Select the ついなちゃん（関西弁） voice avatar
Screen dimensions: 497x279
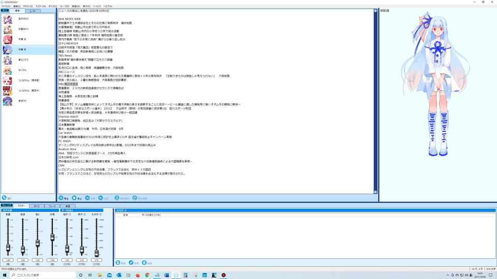click(8, 91)
